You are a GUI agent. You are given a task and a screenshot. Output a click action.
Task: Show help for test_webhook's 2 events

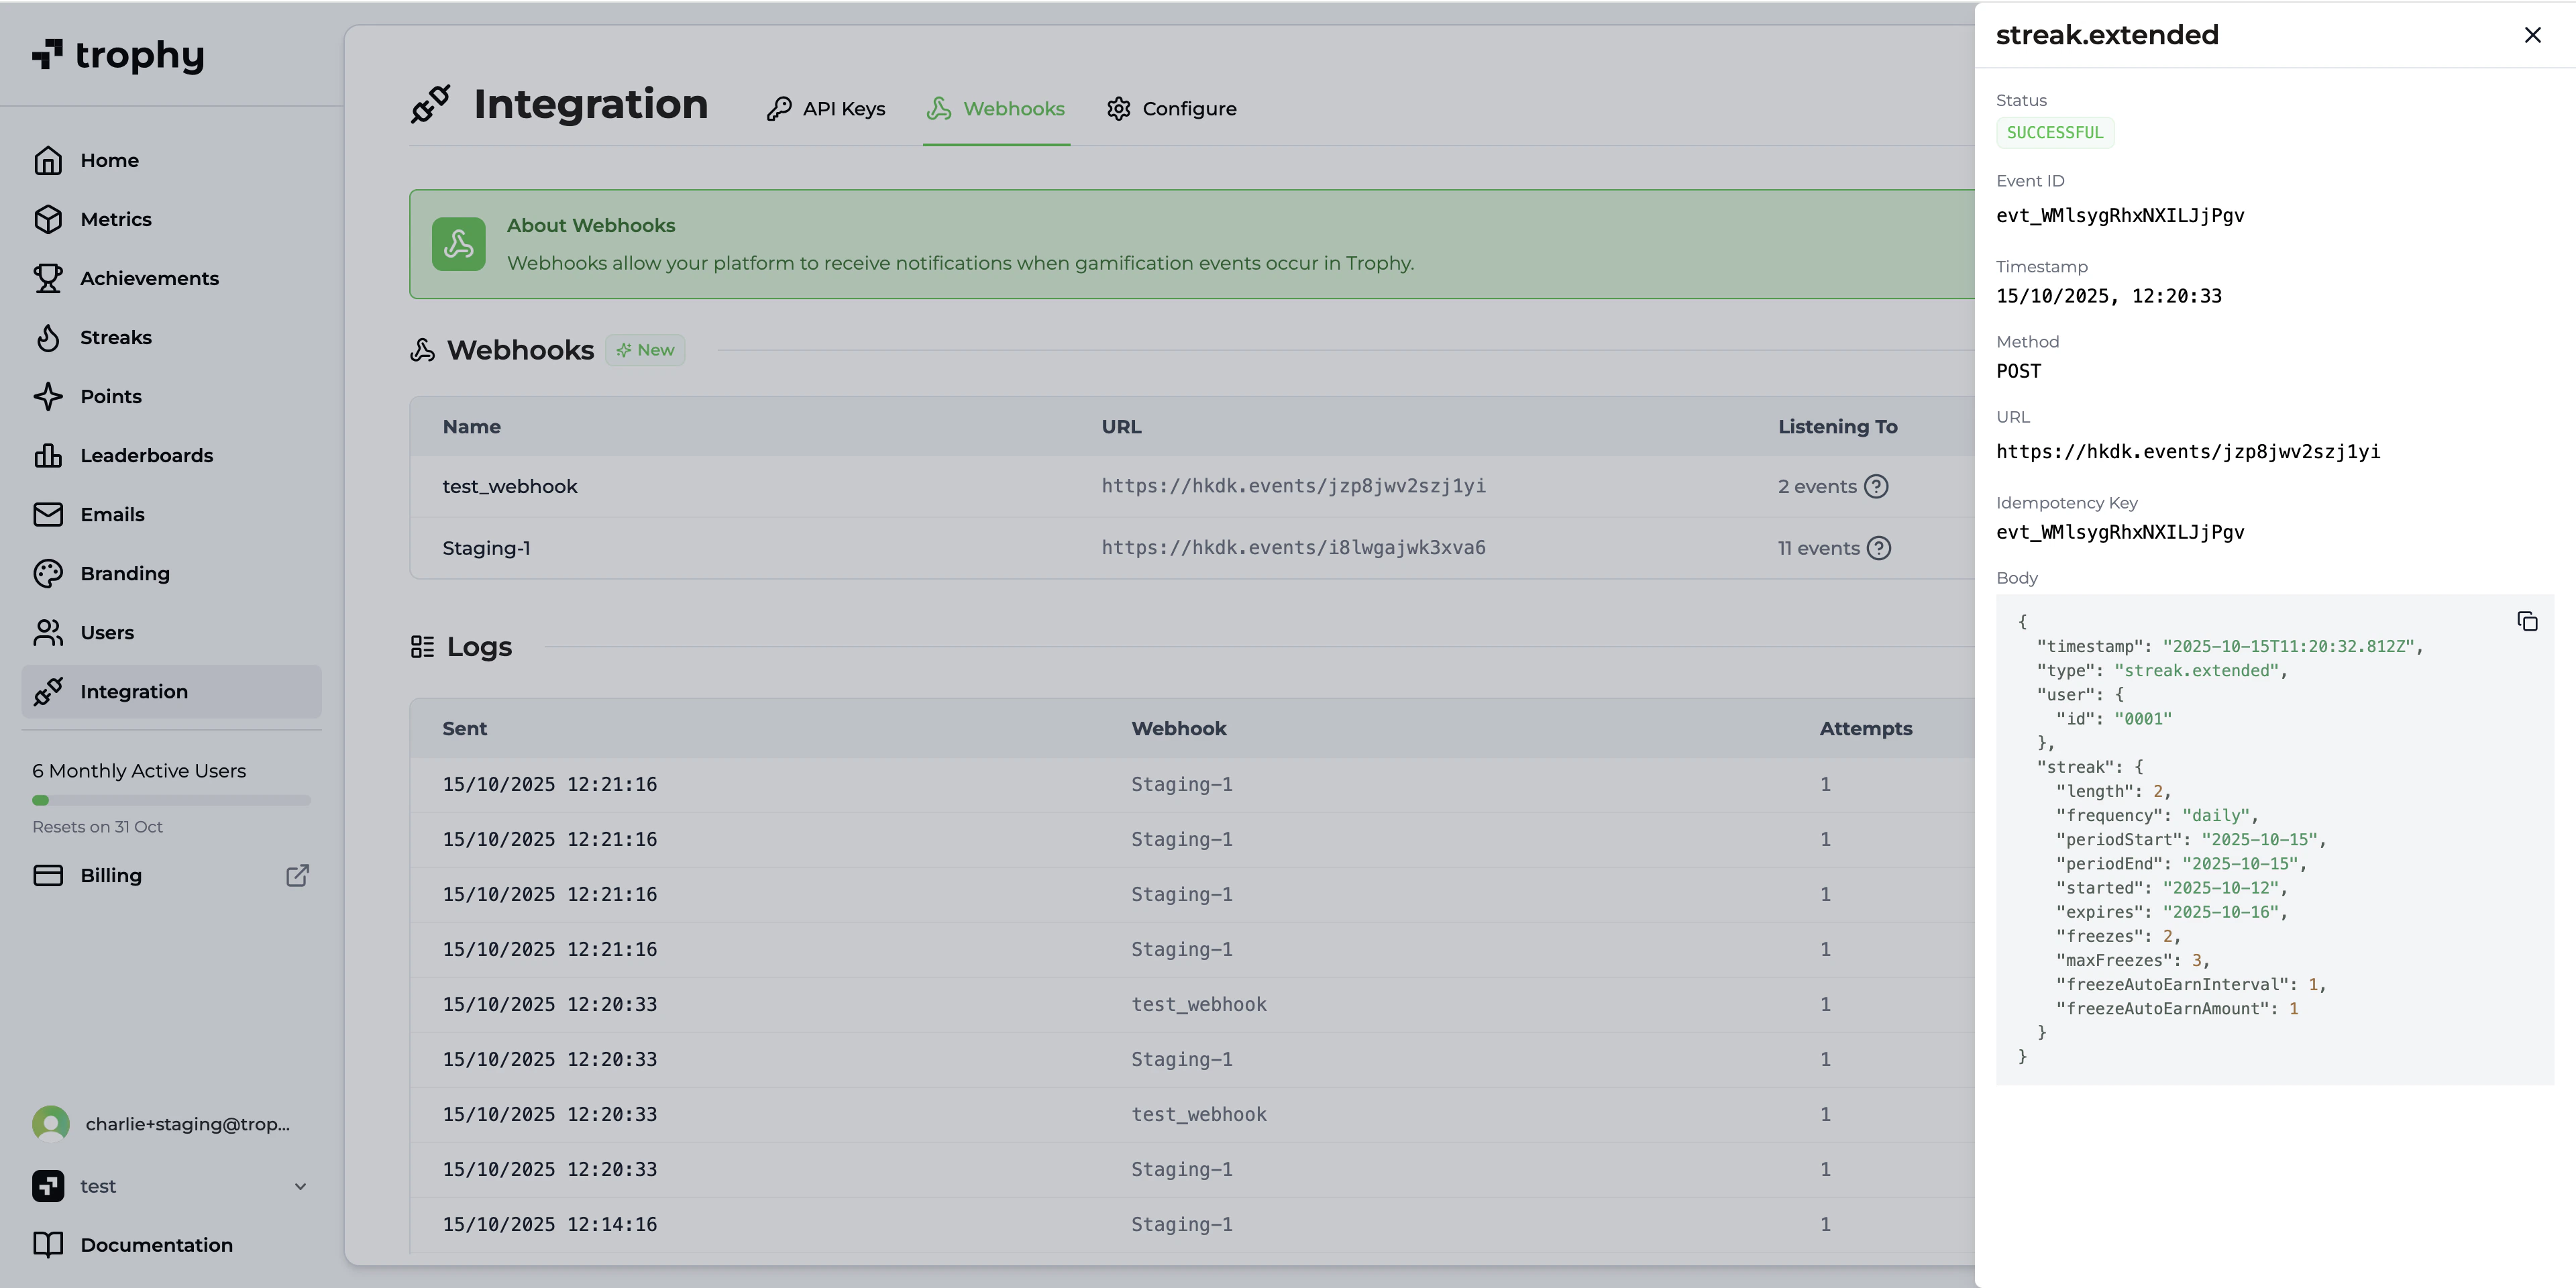point(1876,487)
